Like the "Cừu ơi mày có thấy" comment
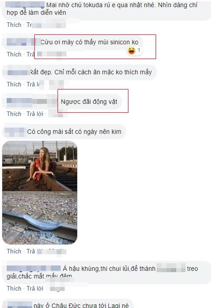The width and height of the screenshot is (211, 308). pyautogui.click(x=14, y=55)
